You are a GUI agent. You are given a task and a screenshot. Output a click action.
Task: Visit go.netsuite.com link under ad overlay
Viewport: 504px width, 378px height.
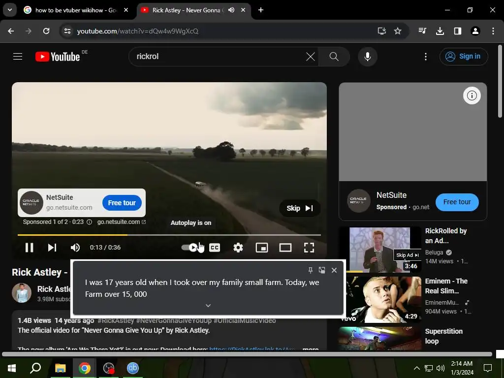pyautogui.click(x=121, y=222)
